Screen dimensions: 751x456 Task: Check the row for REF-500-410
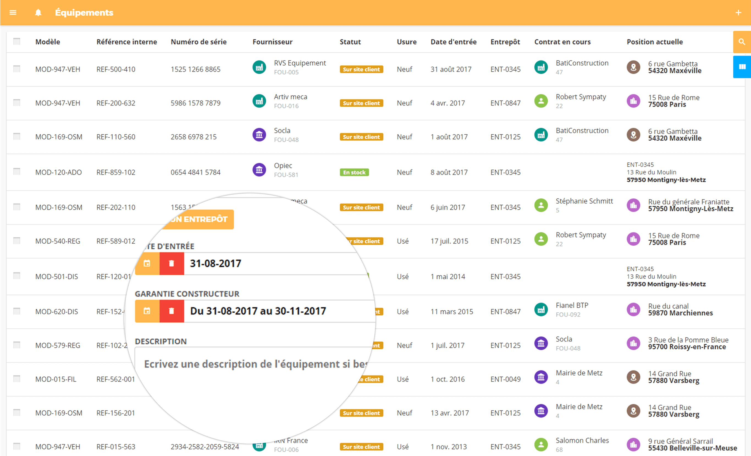(x=17, y=69)
